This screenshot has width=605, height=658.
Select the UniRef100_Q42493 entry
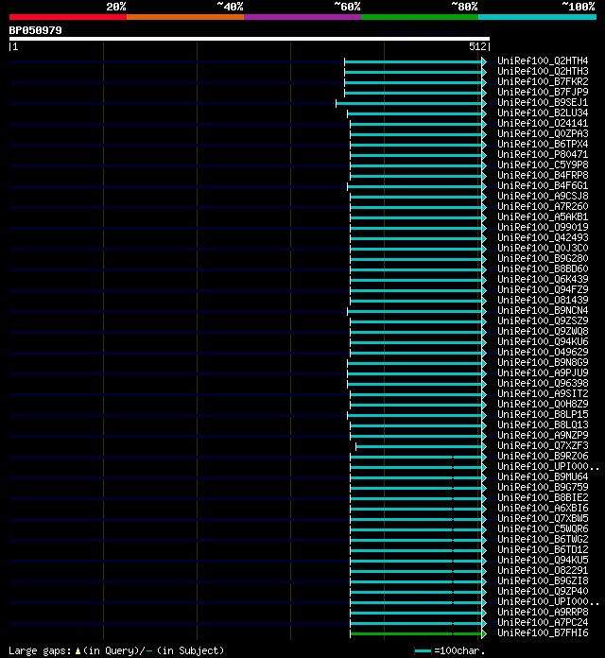[x=543, y=237]
